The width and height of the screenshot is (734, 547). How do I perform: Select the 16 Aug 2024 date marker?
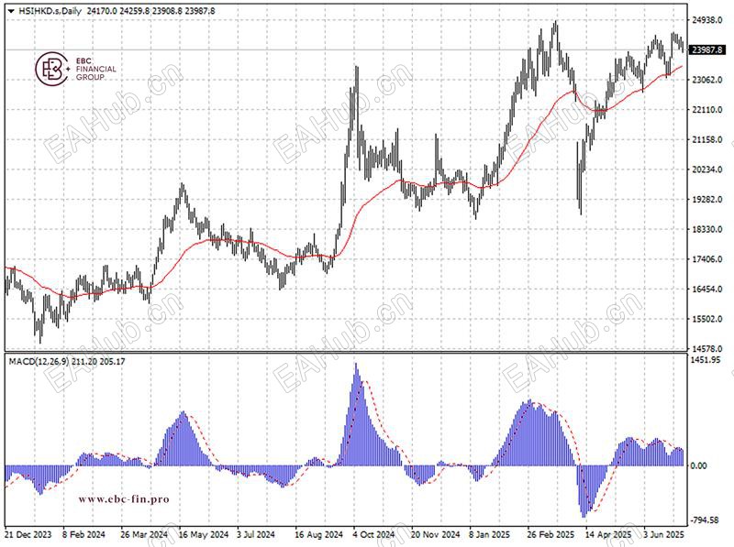tap(318, 534)
